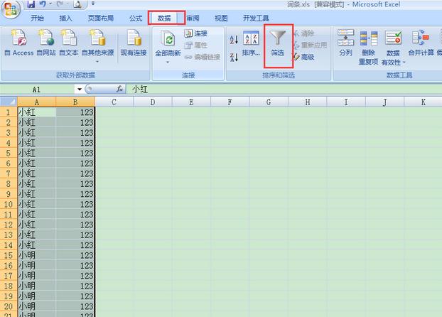This screenshot has height=317, width=442.
Task: Click cell A15 containing 小明
Action: (37, 255)
